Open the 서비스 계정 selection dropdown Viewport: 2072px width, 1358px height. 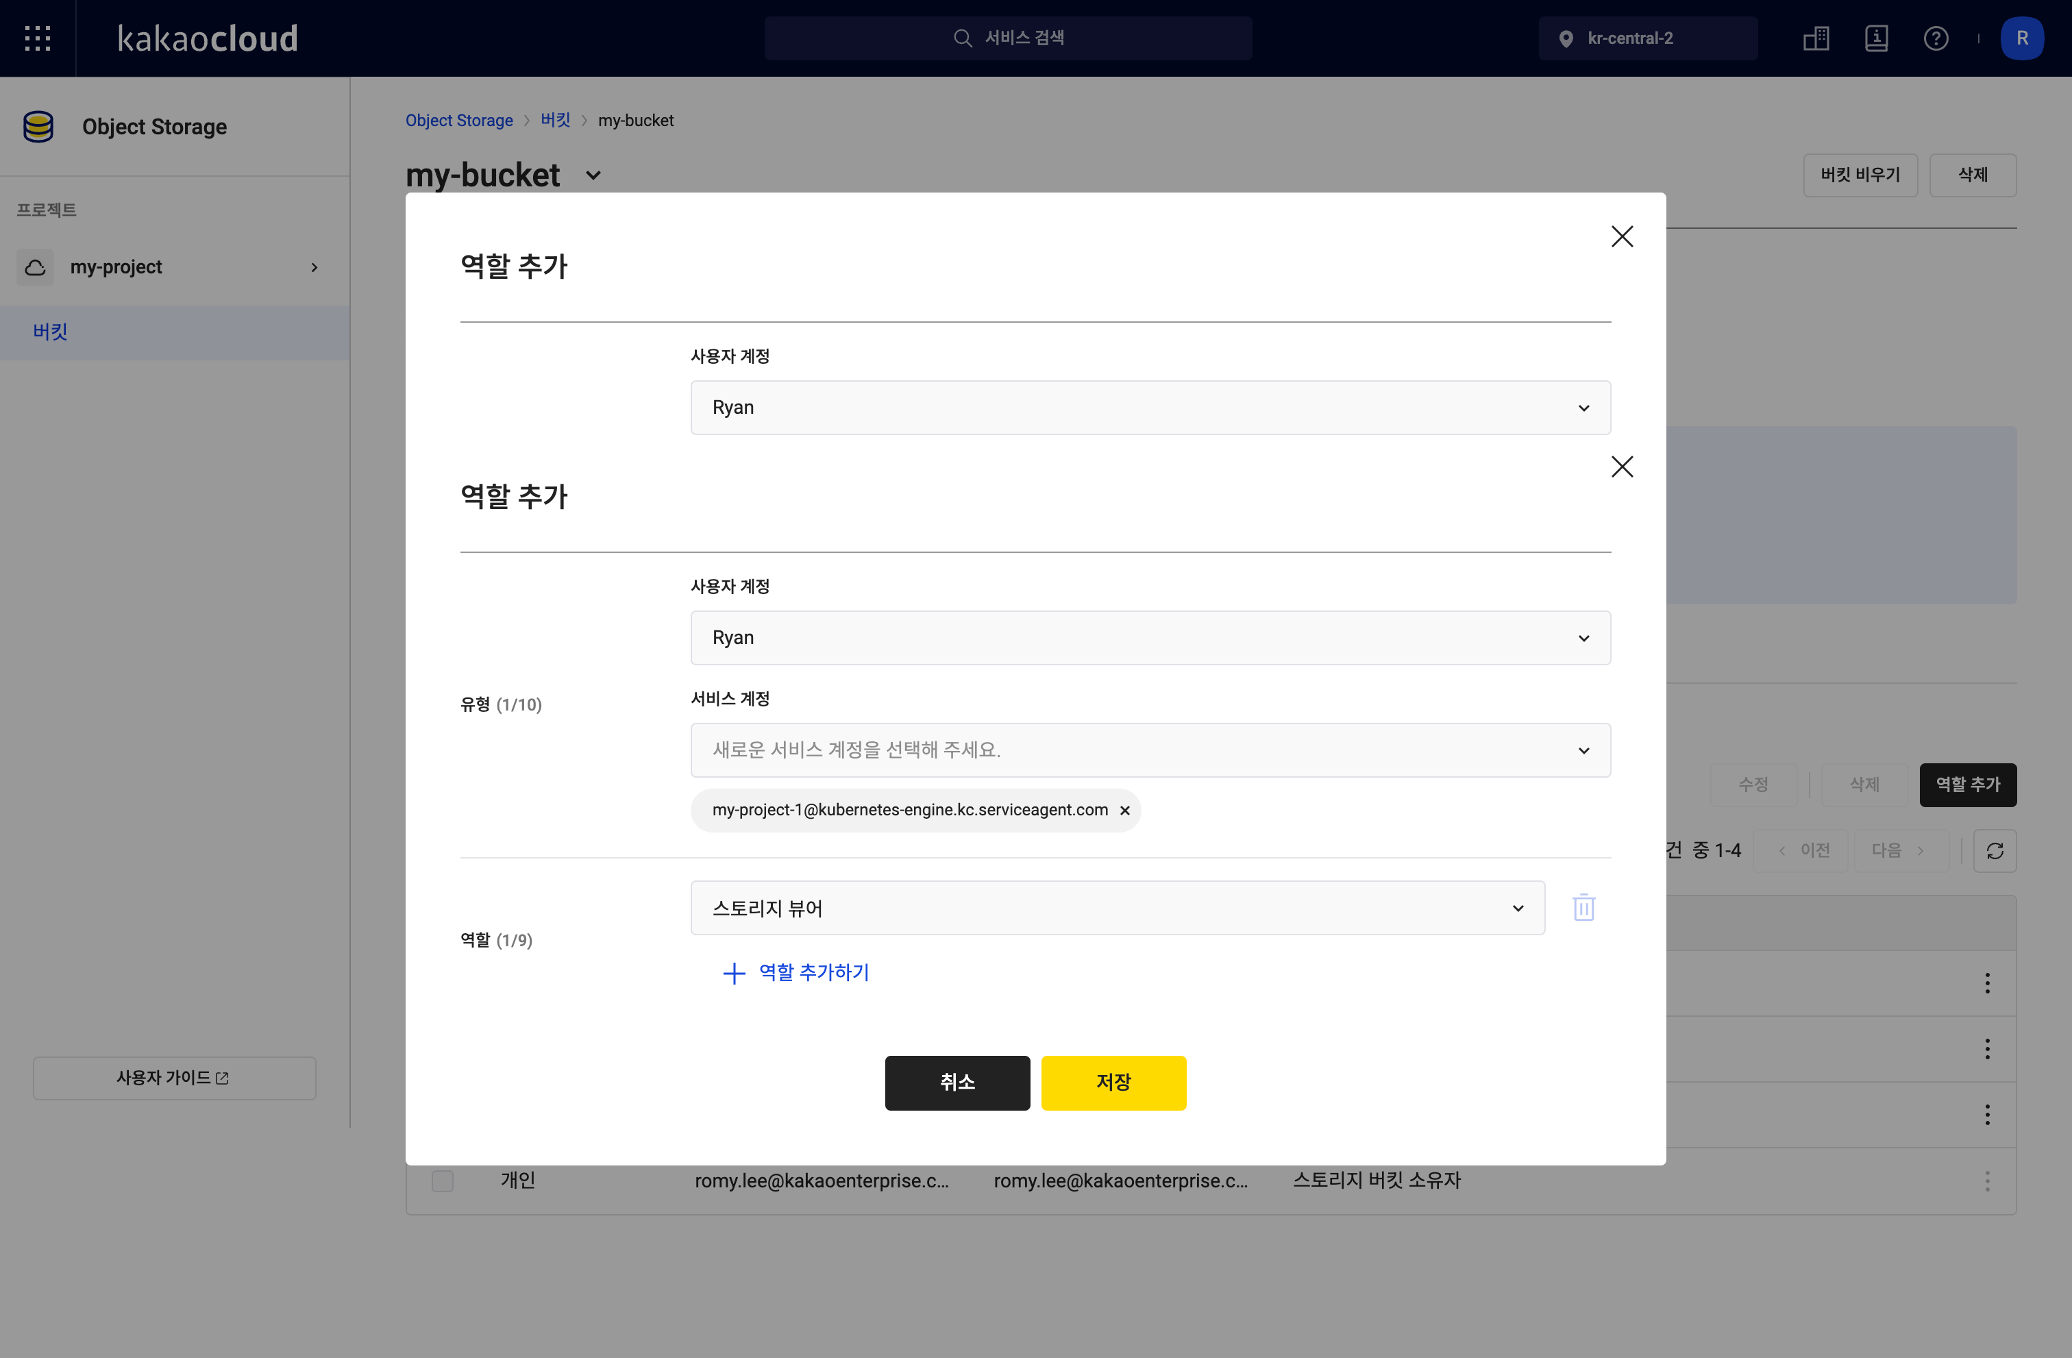tap(1150, 750)
